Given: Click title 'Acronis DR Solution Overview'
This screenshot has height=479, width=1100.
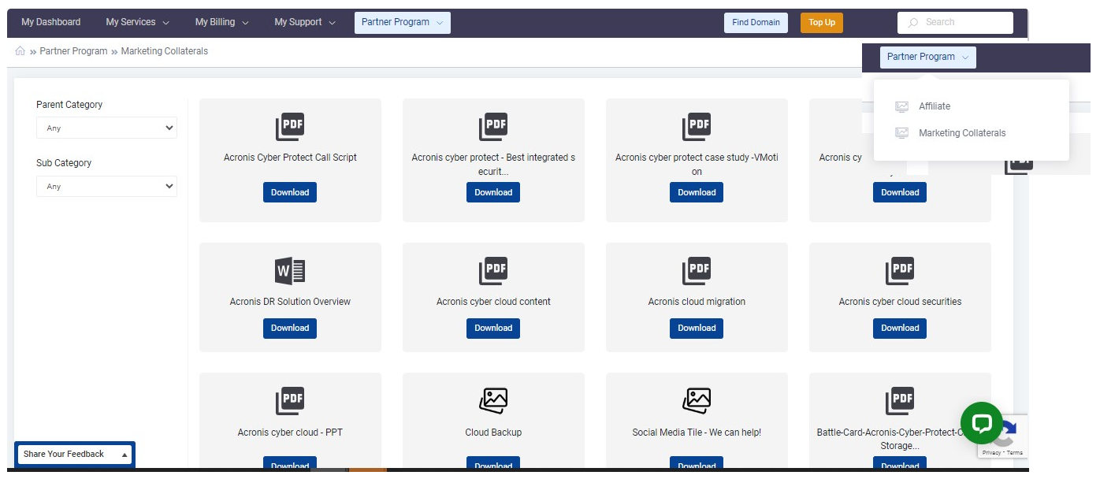Looking at the screenshot, I should (290, 302).
